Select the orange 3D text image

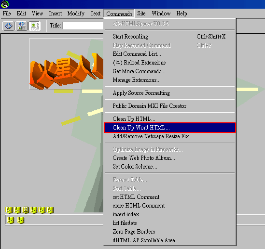(x=66, y=64)
